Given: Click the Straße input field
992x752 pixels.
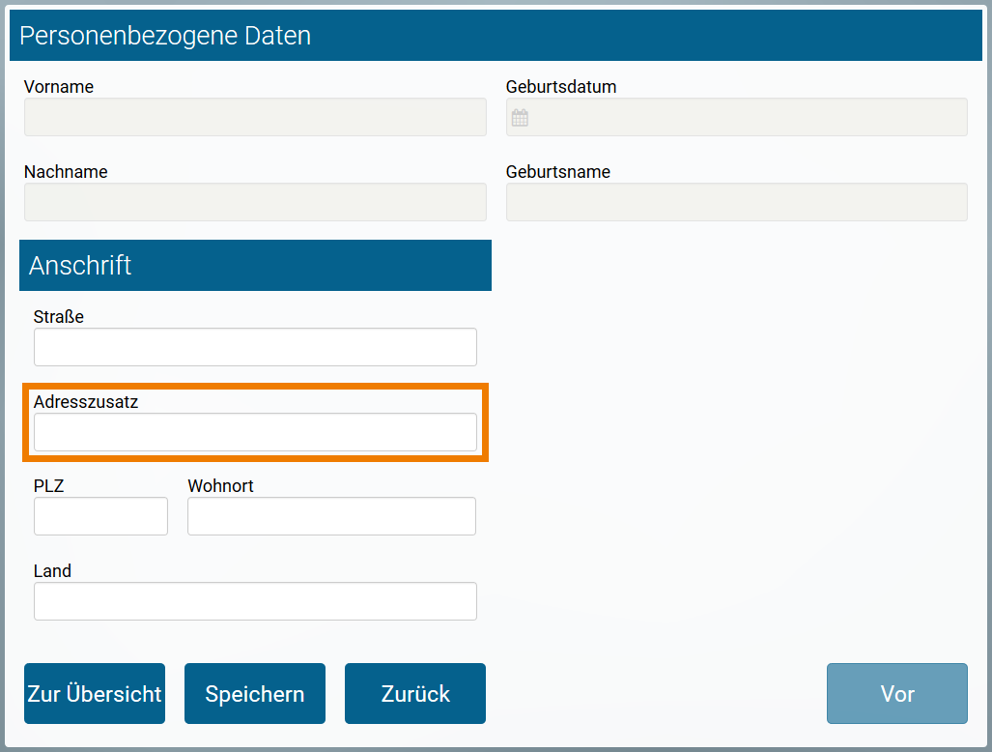Looking at the screenshot, I should pos(254,347).
